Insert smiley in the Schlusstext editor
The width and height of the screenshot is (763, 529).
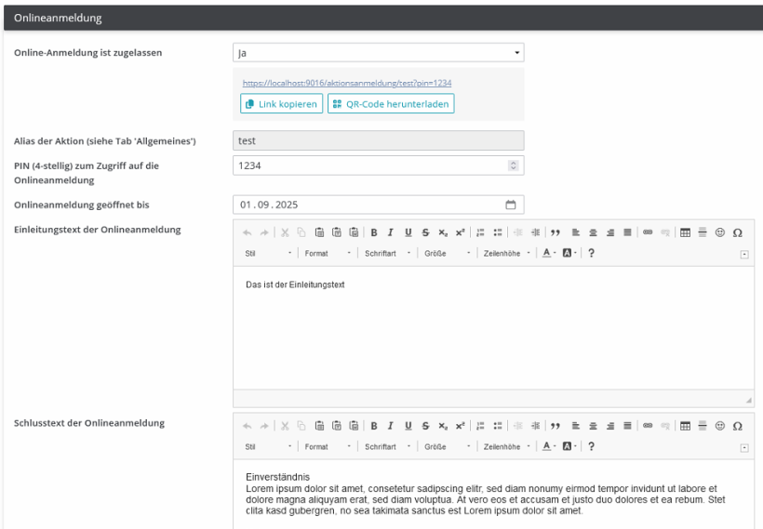coord(720,426)
